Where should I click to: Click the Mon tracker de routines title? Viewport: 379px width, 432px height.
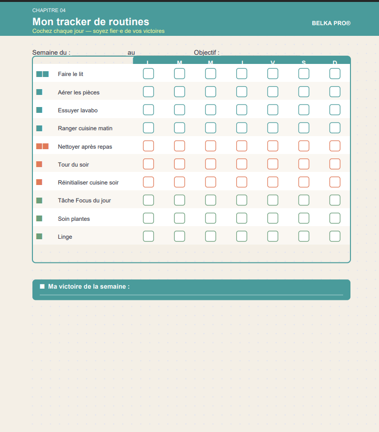91,22
